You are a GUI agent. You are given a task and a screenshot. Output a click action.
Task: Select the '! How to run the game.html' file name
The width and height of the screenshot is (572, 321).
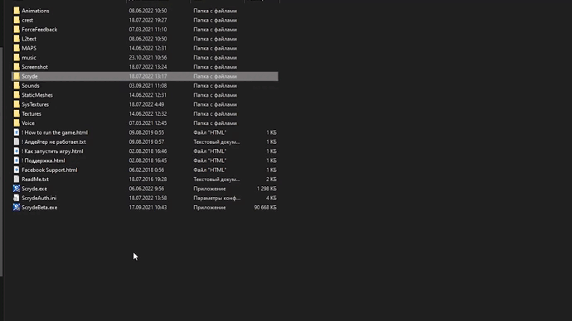coord(55,132)
